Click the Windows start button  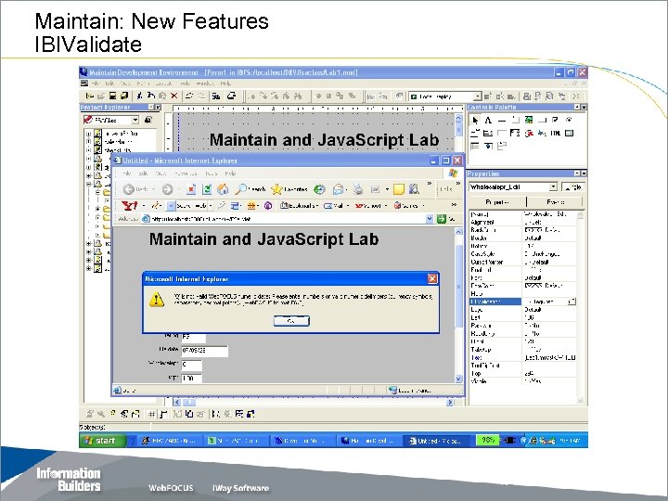(x=102, y=441)
